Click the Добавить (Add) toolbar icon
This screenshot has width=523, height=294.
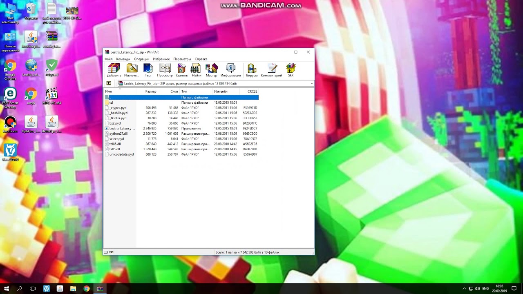pos(114,70)
